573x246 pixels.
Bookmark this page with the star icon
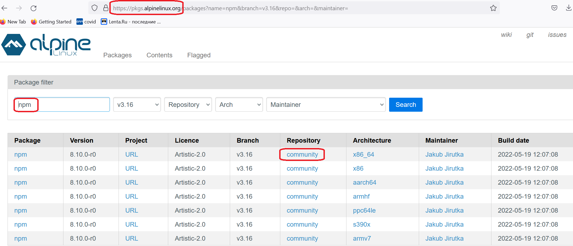coord(493,8)
